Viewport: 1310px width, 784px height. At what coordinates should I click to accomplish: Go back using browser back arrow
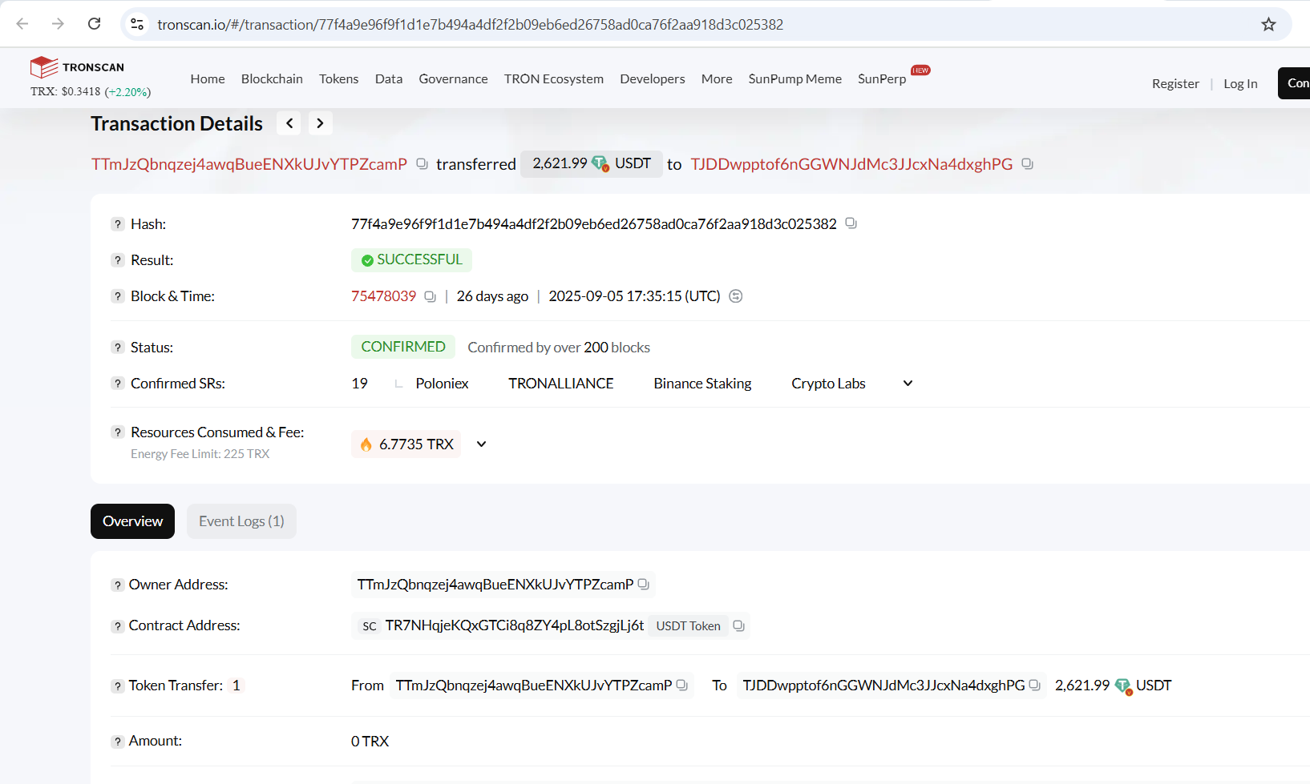click(22, 24)
